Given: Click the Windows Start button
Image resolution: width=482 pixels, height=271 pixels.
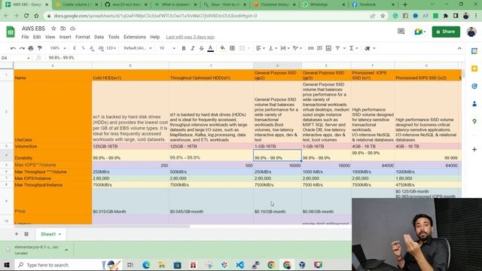Looking at the screenshot, I should point(7,265).
